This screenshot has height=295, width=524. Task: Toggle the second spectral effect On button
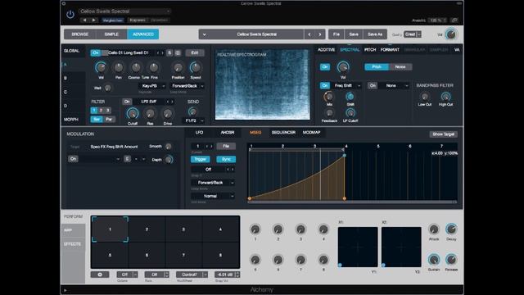click(x=373, y=85)
